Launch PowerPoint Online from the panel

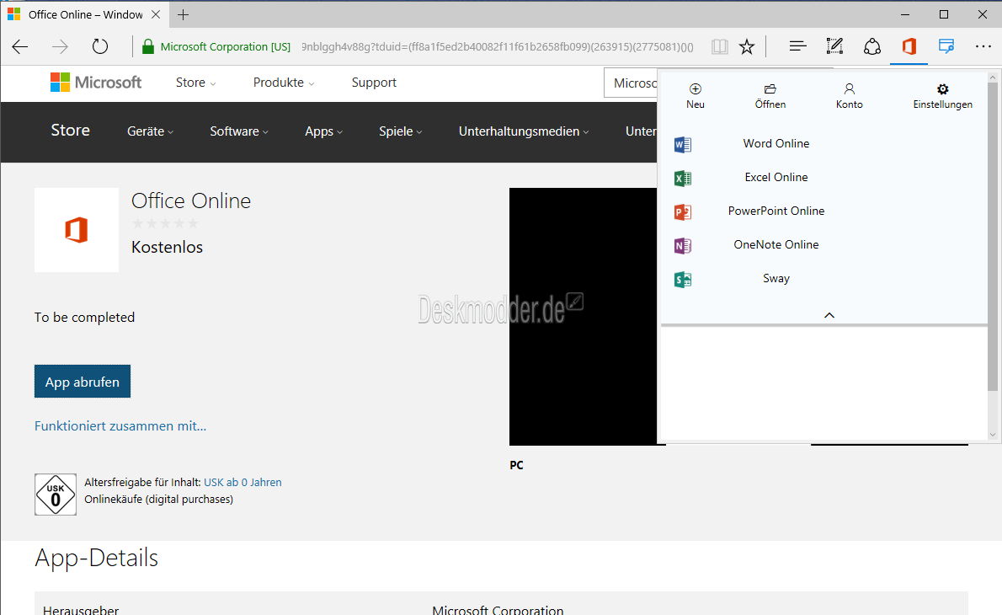pyautogui.click(x=775, y=211)
